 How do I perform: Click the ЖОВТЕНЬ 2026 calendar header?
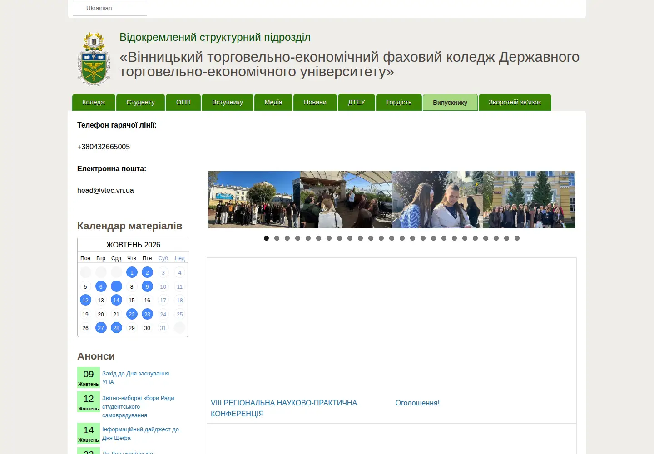click(133, 245)
